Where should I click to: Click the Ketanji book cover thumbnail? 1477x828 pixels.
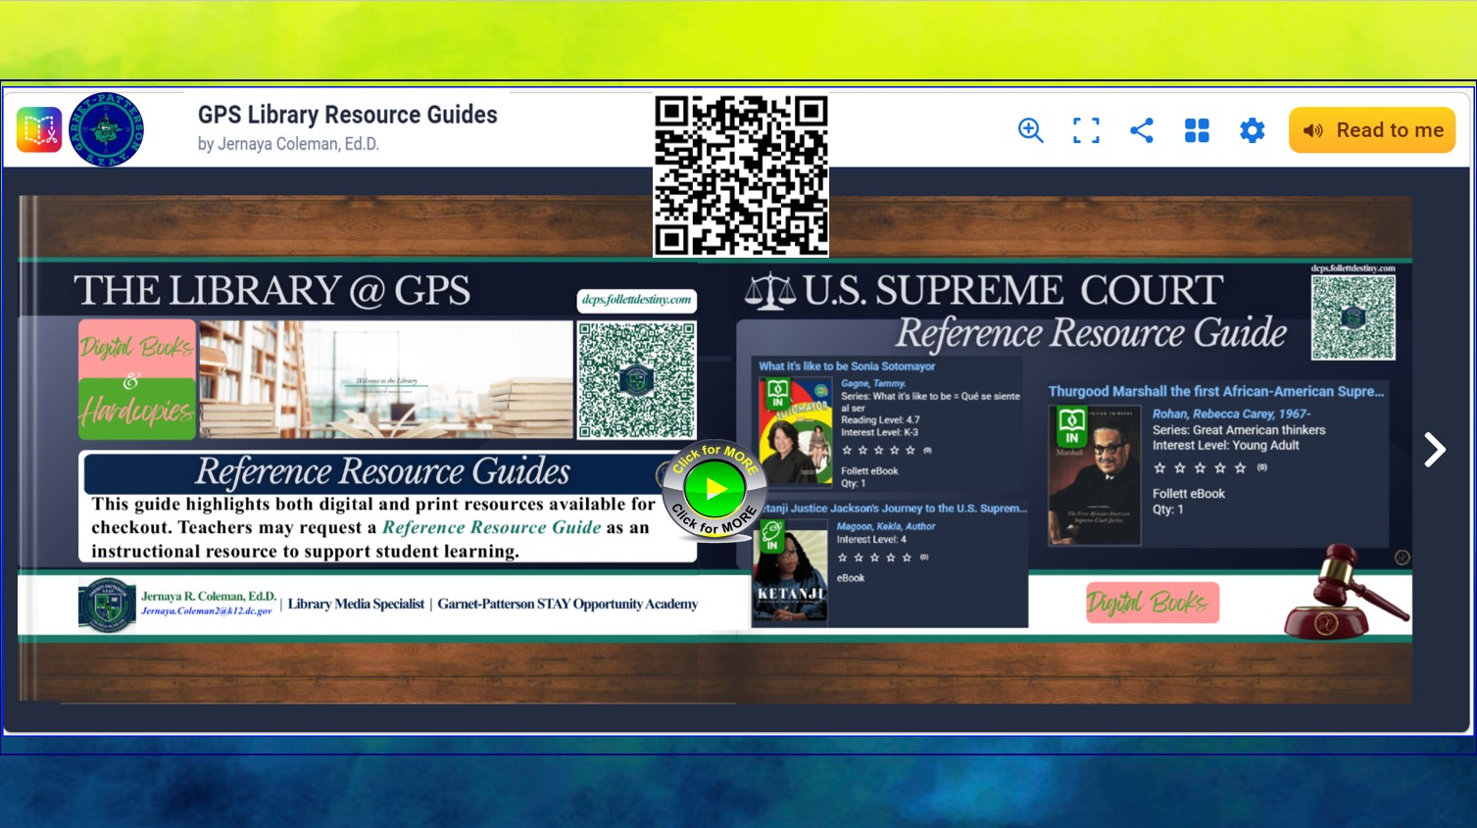click(790, 574)
